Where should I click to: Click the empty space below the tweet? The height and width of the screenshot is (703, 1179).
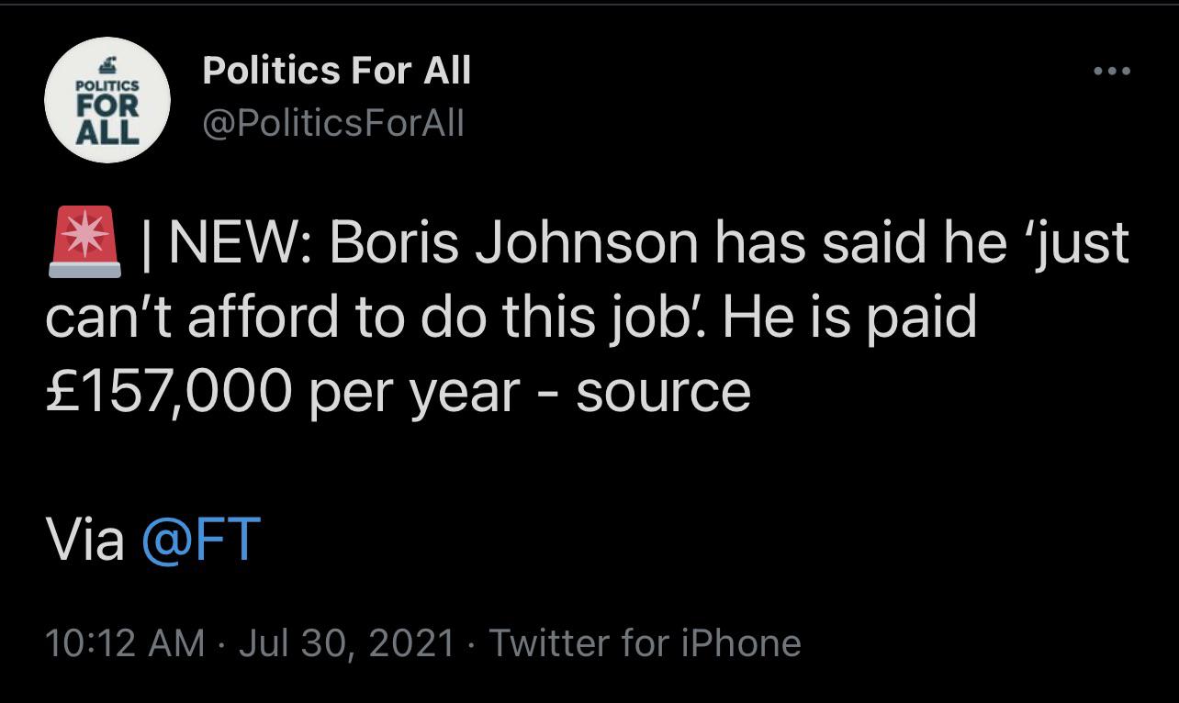click(x=588, y=688)
